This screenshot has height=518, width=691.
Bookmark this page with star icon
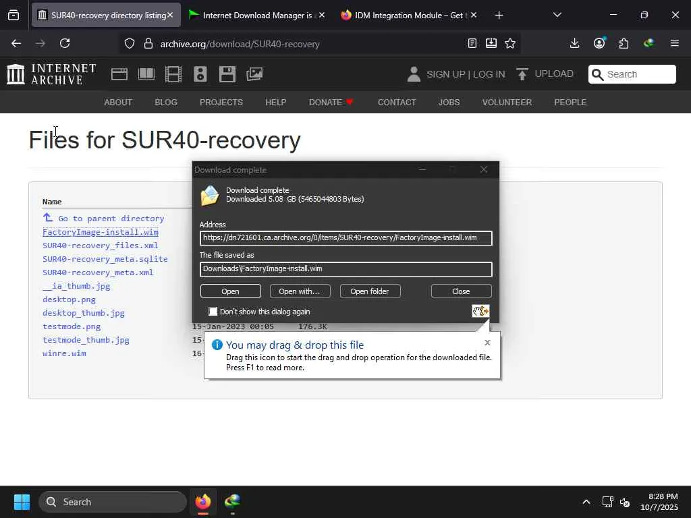coord(510,43)
